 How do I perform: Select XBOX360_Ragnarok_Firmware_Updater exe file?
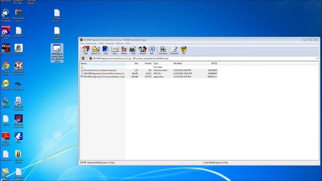click(149, 76)
